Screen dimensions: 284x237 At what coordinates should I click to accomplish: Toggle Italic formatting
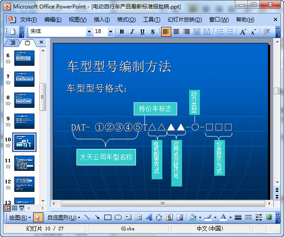coord(132,32)
